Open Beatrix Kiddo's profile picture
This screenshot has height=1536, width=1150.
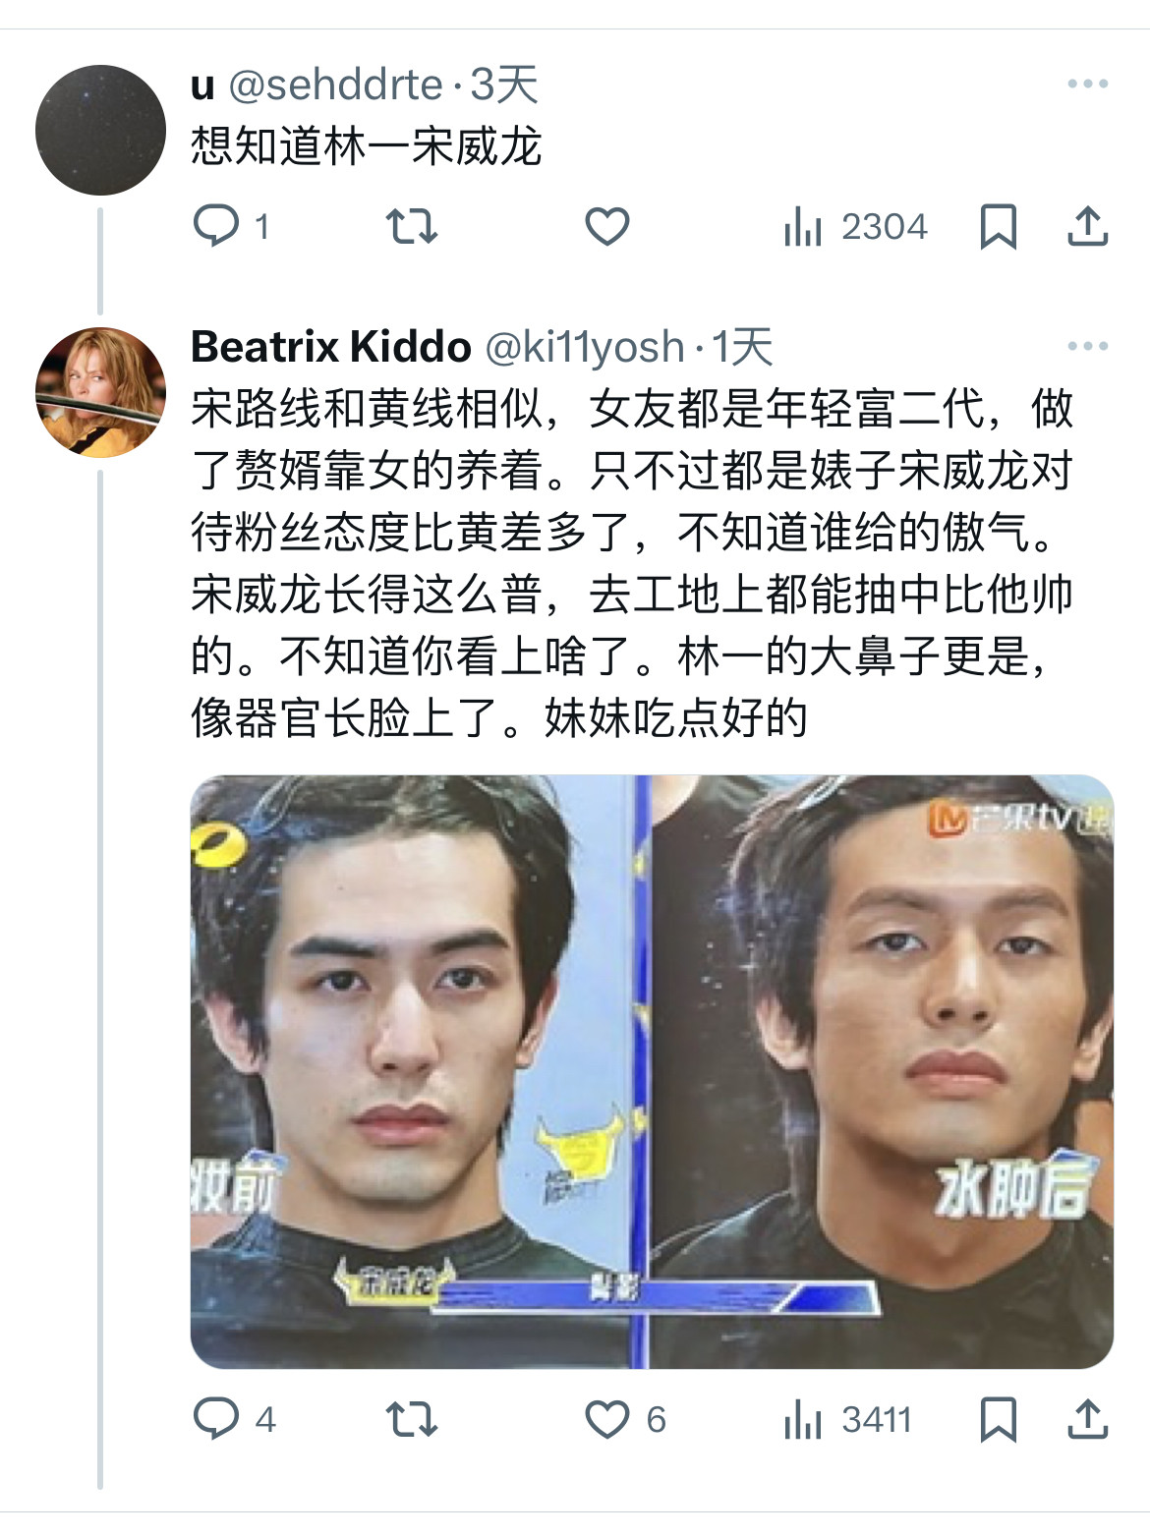[100, 392]
